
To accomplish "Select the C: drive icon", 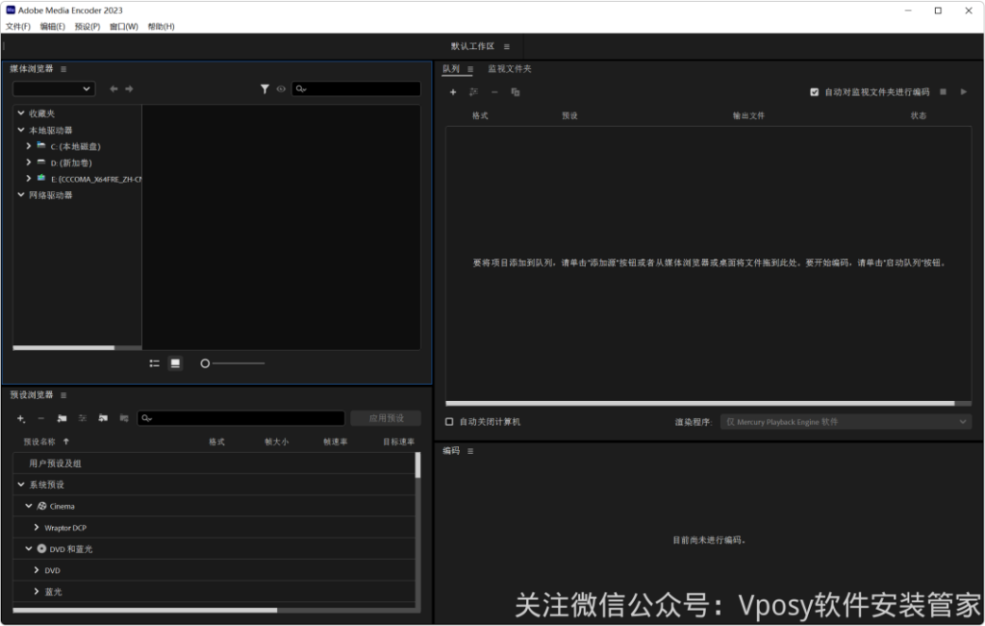I will (40, 145).
